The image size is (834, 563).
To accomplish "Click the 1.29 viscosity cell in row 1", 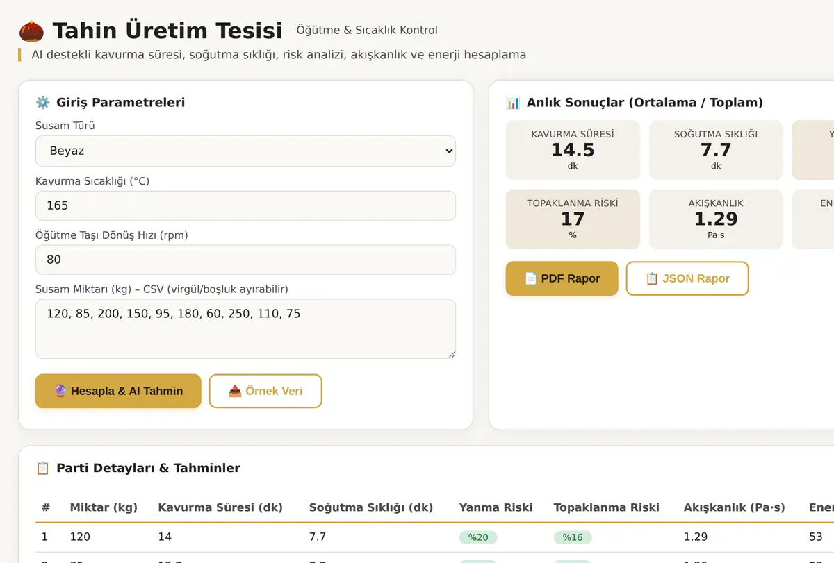I will [695, 537].
